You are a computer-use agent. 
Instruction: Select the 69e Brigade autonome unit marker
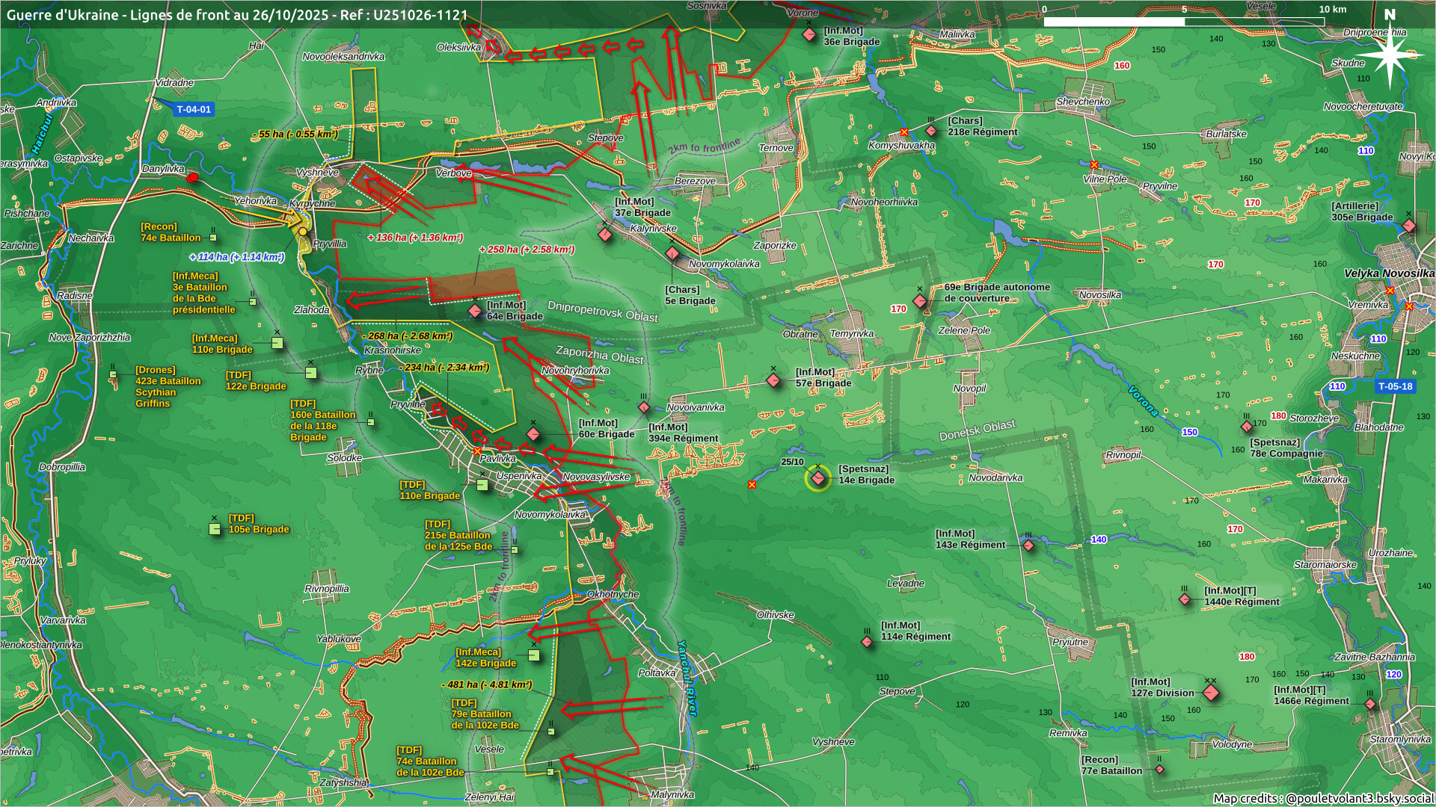920,301
